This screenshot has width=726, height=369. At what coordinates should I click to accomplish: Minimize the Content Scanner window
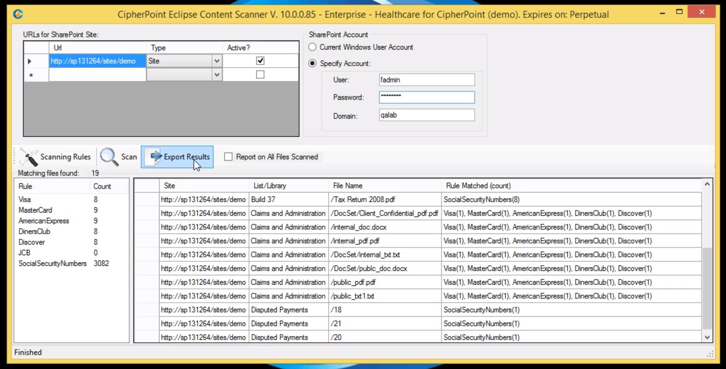[x=662, y=13]
